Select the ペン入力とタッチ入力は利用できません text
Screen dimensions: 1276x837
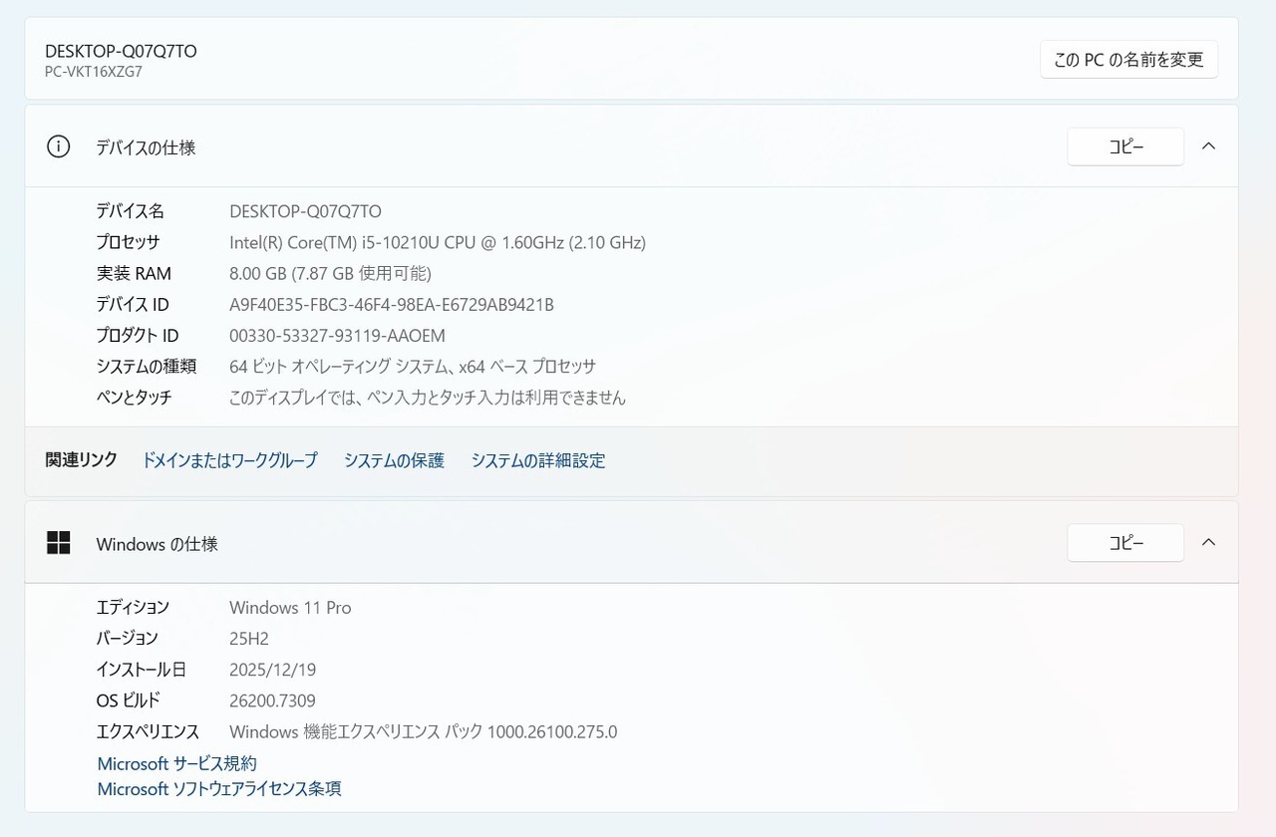coord(428,398)
